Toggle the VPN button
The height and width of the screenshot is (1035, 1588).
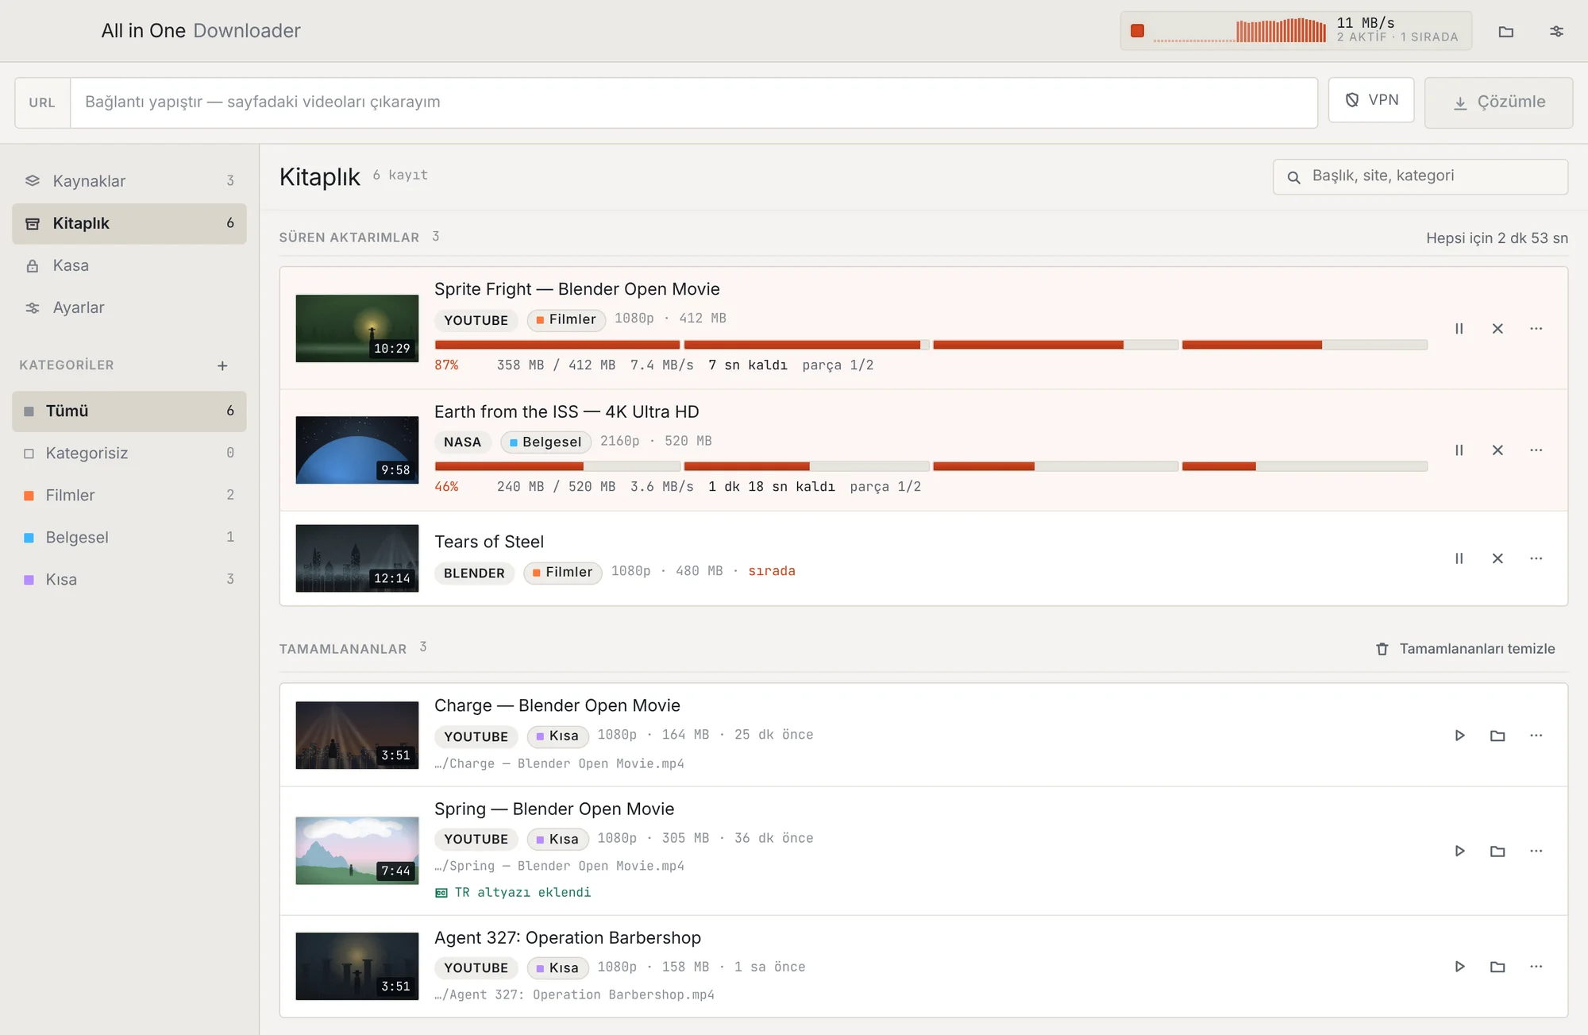1371,100
